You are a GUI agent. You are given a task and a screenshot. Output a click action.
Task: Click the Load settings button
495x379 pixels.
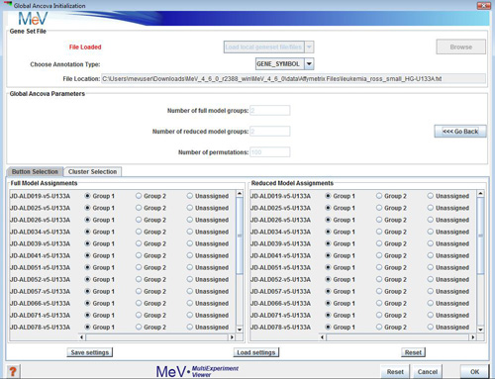(x=256, y=352)
